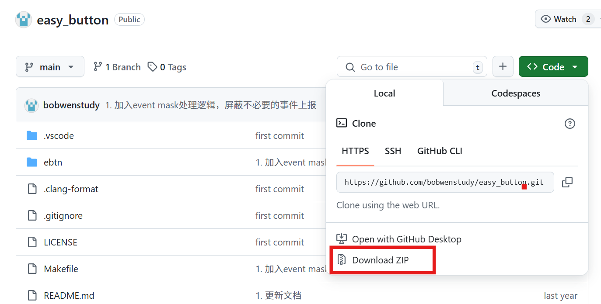This screenshot has width=601, height=304.
Task: Click the easy_button repository avatar icon
Action: (x=24, y=20)
